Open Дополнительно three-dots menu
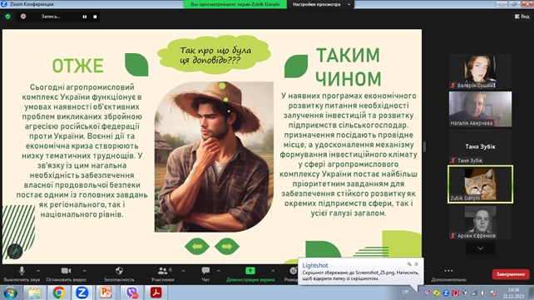534x300 pixels. click(448, 271)
